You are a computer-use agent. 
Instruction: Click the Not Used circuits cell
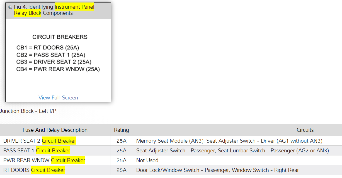pyautogui.click(x=147, y=160)
